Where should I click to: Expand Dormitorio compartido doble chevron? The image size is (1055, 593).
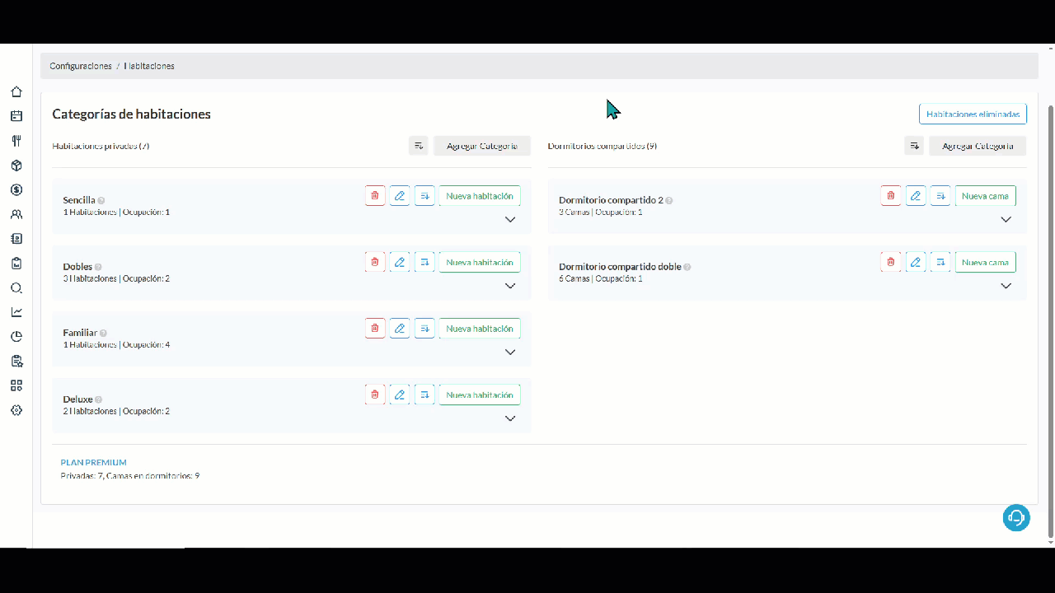pyautogui.click(x=1006, y=286)
